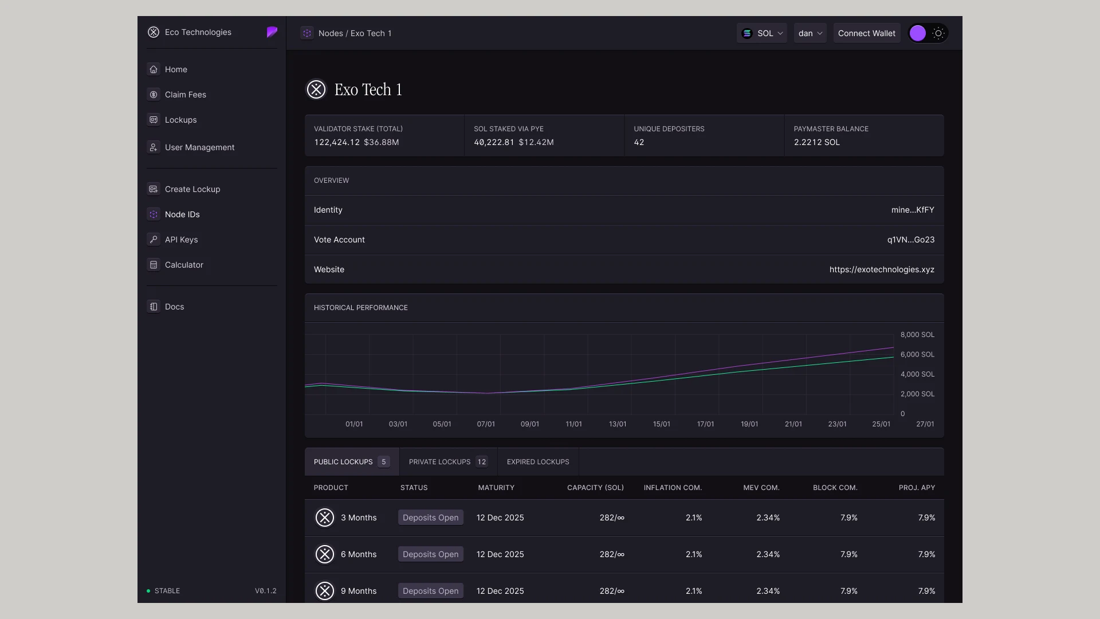The image size is (1100, 619).
Task: Click the 13/01 date on the chart axis
Action: 618,424
